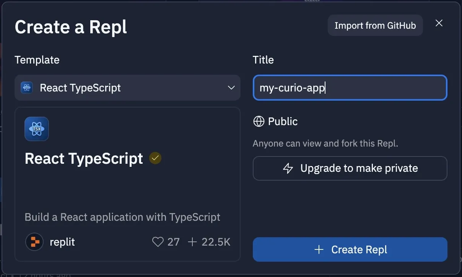Click the replit author avatar icon
This screenshot has height=277, width=462.
pyautogui.click(x=34, y=242)
